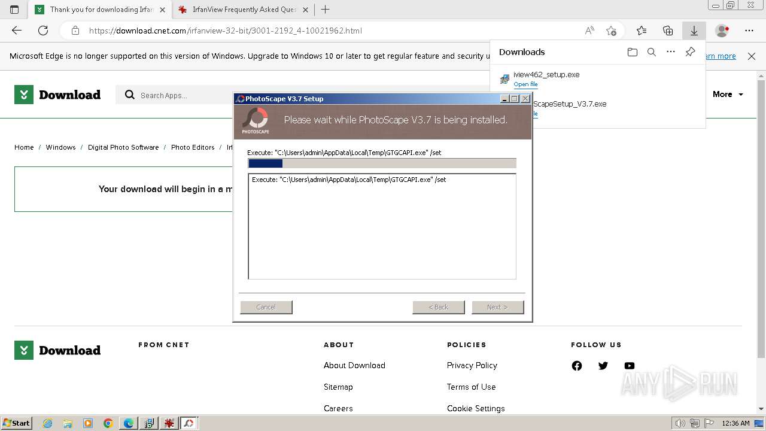Screen dimensions: 766x431
Task: Expand the More dropdown in site header
Action: 728,95
